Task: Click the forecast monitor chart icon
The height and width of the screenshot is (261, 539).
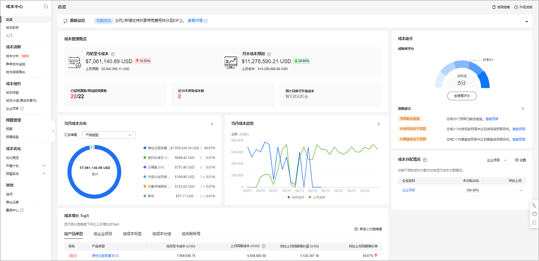Action: click(x=231, y=62)
